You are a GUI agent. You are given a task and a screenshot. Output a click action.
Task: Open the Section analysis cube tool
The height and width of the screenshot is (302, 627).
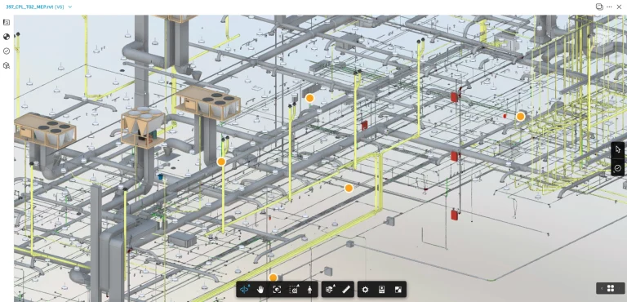331,290
